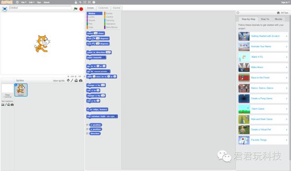This screenshot has width=291, height=171.
Task: Click the green flag to start
Action: (x=75, y=9)
